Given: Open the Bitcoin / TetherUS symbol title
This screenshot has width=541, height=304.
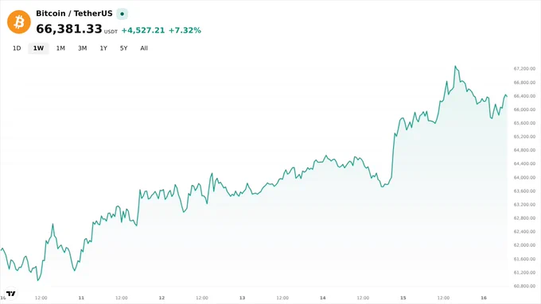Looking at the screenshot, I should pos(74,13).
